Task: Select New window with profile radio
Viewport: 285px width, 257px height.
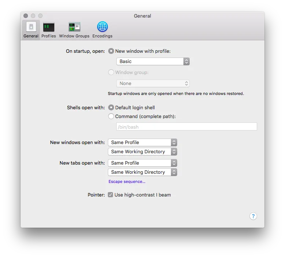Action: pos(111,51)
